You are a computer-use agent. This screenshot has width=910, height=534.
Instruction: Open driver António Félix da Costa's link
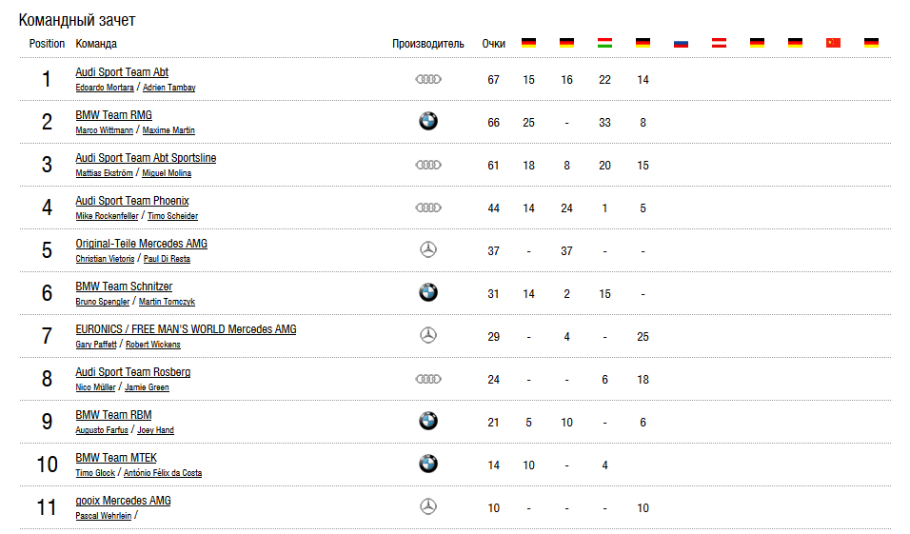(x=163, y=473)
